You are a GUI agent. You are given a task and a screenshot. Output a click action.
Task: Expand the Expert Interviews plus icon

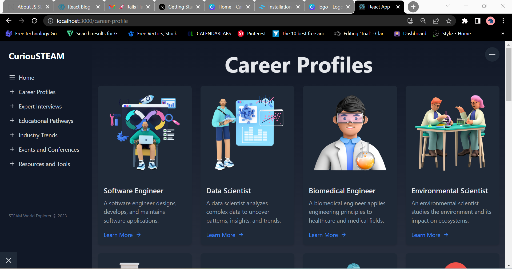pyautogui.click(x=12, y=106)
